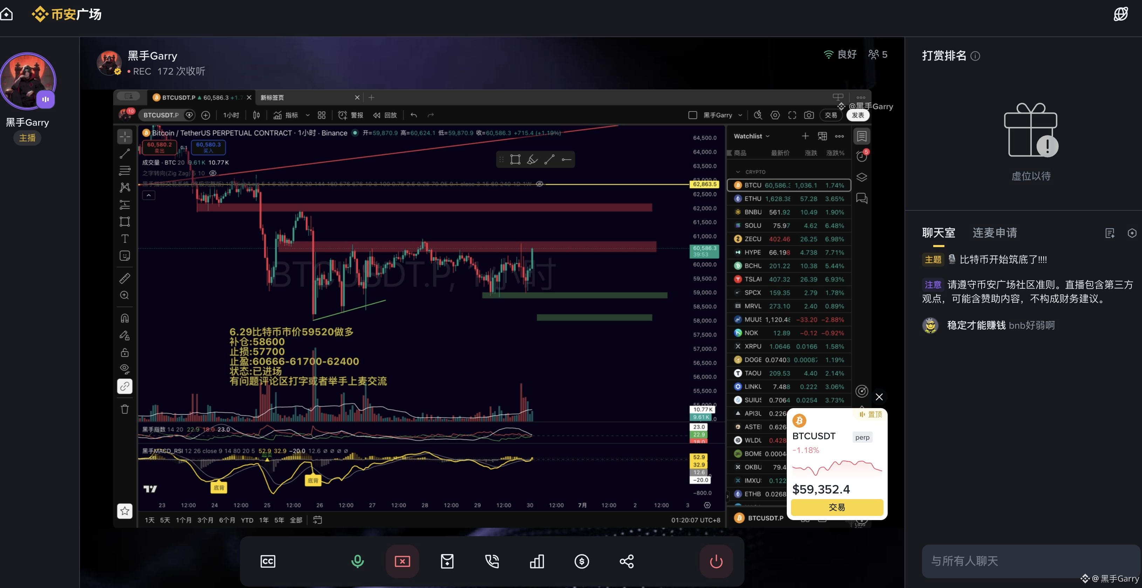The width and height of the screenshot is (1142, 588).
Task: Switch to 连麦申请 tab
Action: pos(995,233)
